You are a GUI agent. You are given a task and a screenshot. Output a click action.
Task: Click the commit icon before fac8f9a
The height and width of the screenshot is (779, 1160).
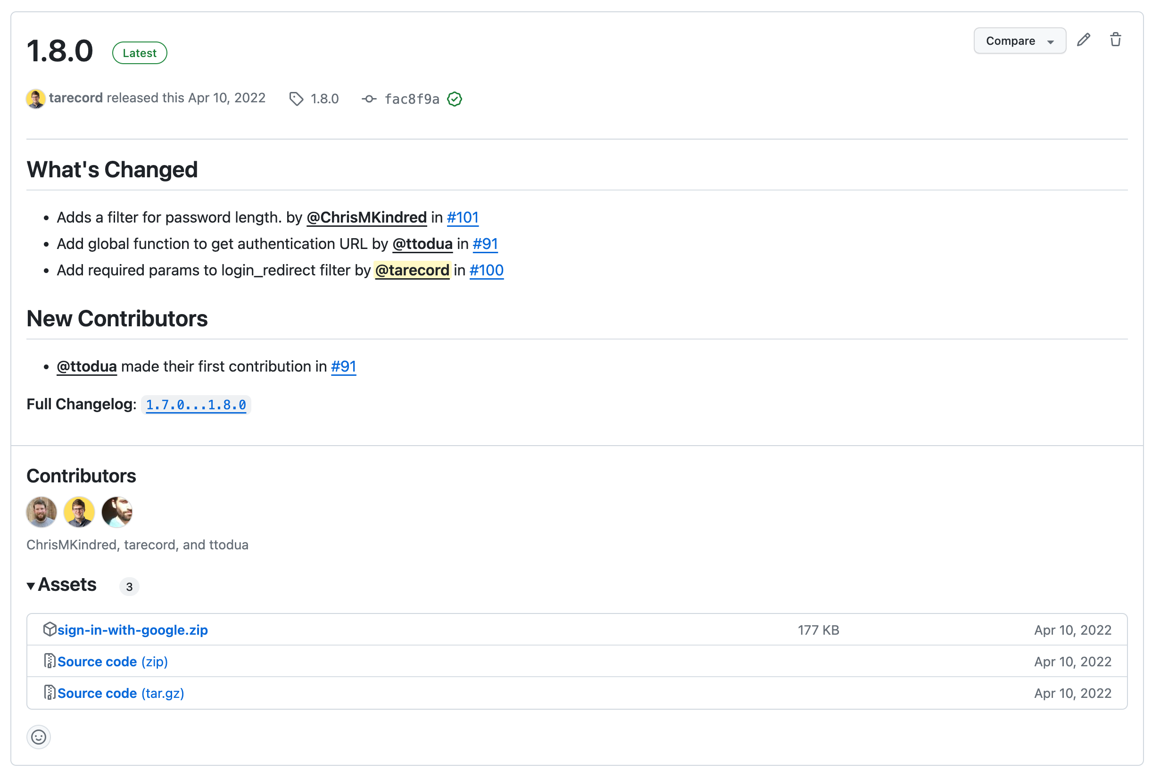(369, 99)
